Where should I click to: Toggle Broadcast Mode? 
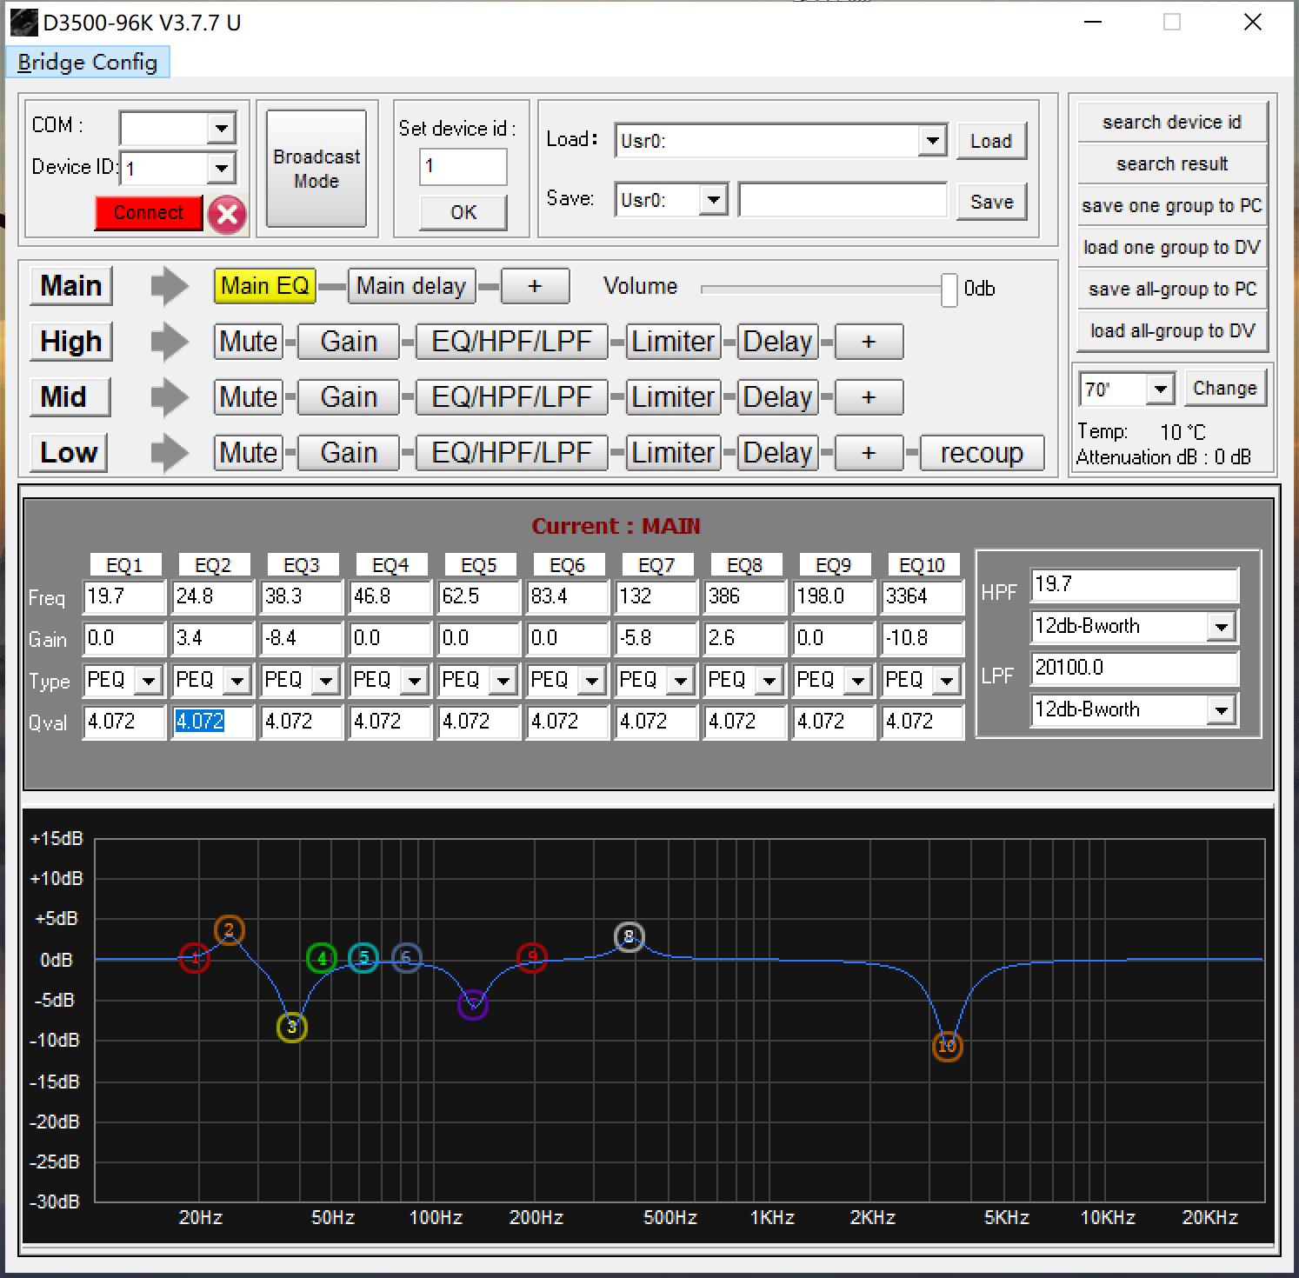(316, 169)
